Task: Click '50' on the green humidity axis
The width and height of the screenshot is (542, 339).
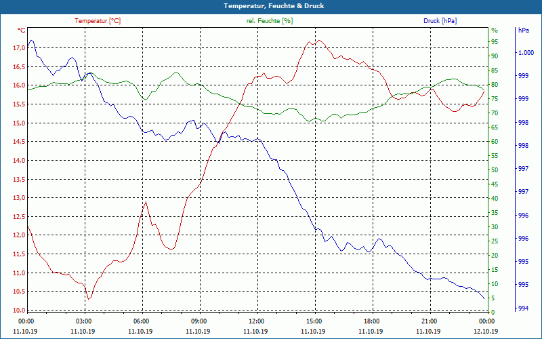Action: coord(495,170)
